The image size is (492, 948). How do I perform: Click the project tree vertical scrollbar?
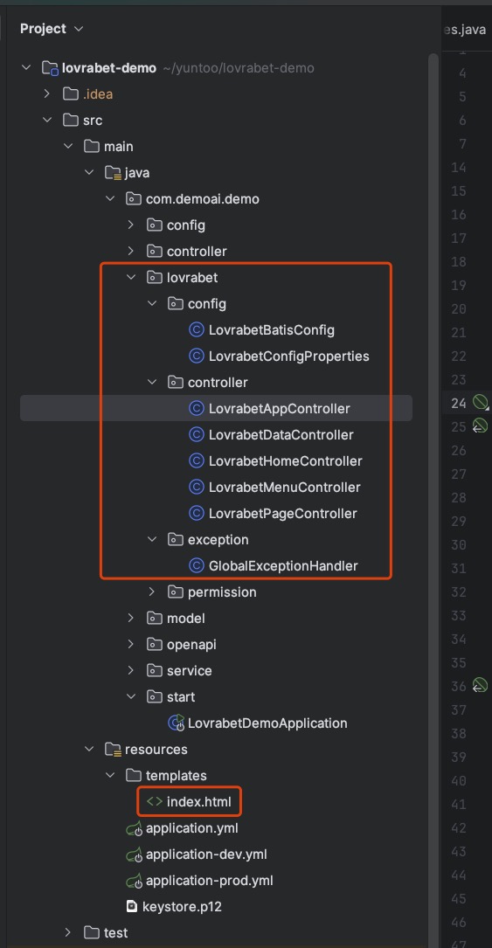pos(433,302)
